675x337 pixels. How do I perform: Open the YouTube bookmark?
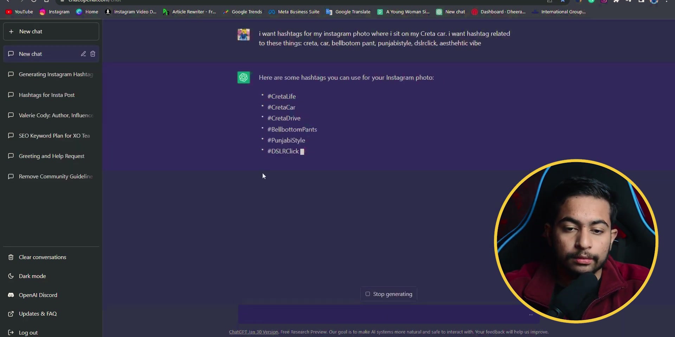tap(19, 12)
